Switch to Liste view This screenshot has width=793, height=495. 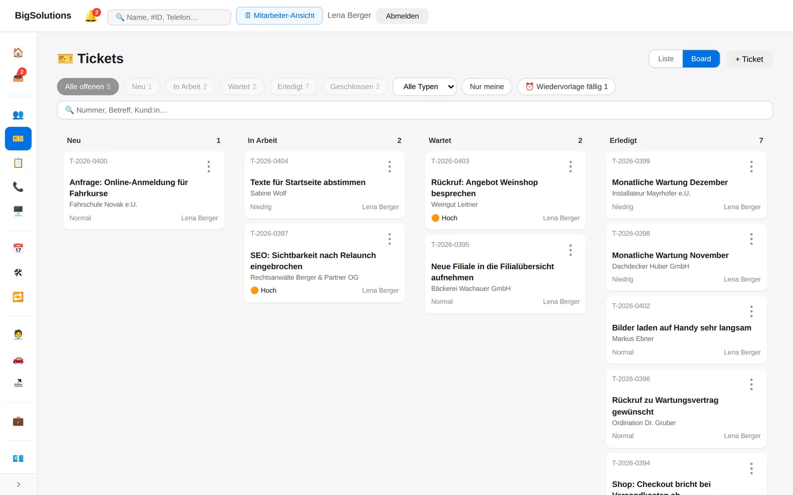click(x=666, y=59)
